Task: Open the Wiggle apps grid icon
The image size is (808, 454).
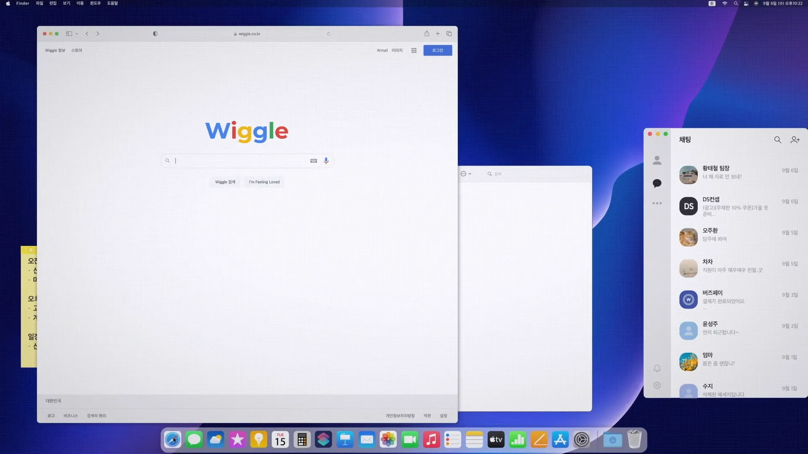Action: 414,50
